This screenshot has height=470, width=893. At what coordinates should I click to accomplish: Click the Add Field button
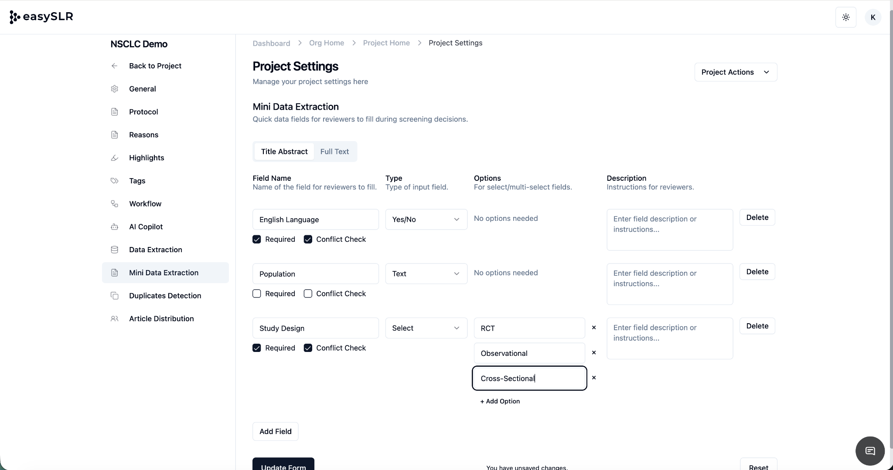point(275,431)
